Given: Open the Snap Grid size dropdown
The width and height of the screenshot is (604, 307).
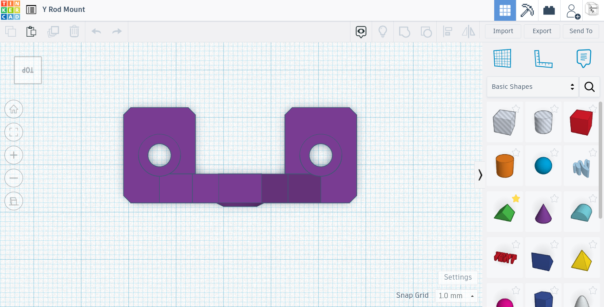Looking at the screenshot, I should (x=457, y=296).
